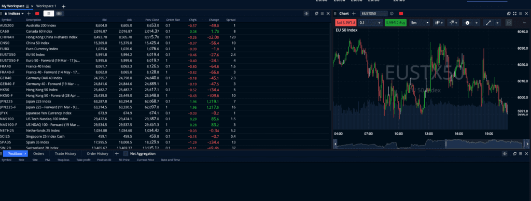This screenshot has width=531, height=201.
Task: Click the chart zoom-out magnifier icon
Action: pyautogui.click(x=509, y=23)
